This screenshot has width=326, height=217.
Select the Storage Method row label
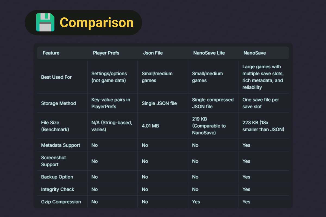click(58, 103)
